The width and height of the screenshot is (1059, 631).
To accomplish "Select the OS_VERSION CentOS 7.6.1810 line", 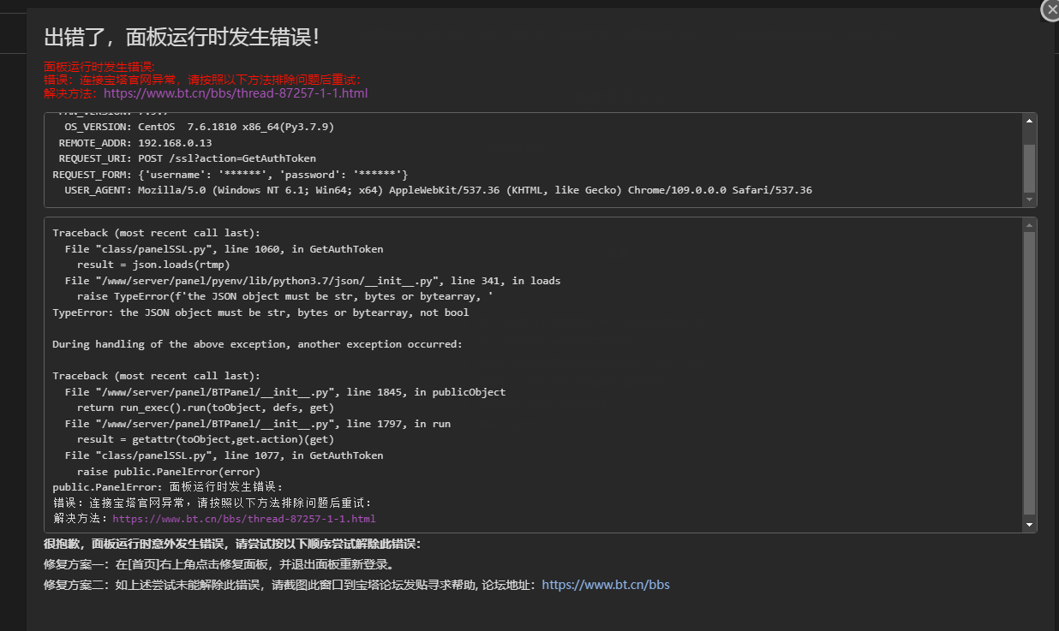I will pos(199,127).
